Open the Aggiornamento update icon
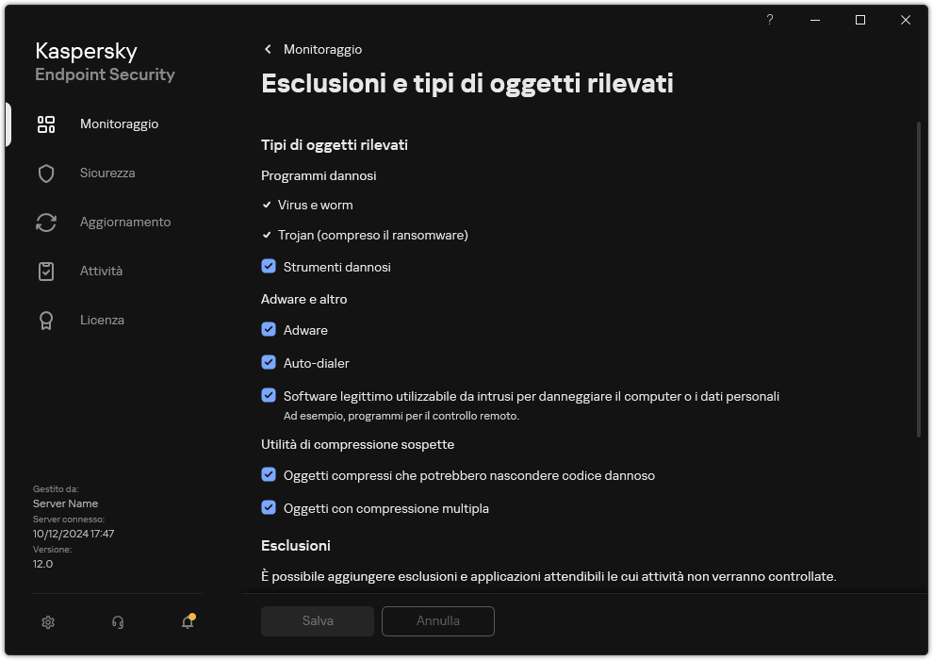This screenshot has width=933, height=660. tap(45, 222)
